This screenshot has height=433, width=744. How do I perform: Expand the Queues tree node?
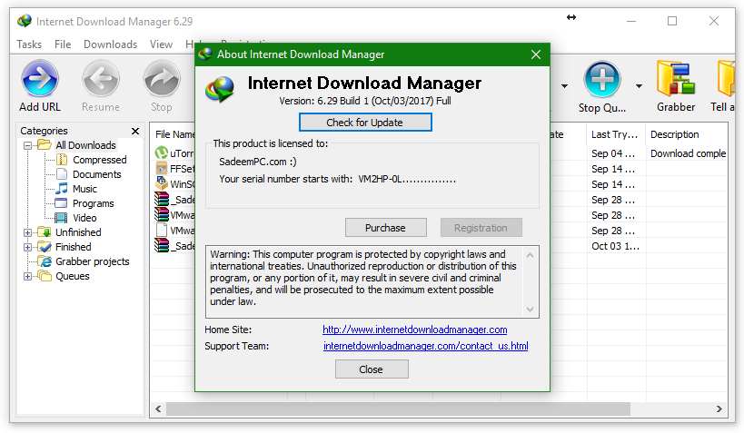[x=28, y=277]
